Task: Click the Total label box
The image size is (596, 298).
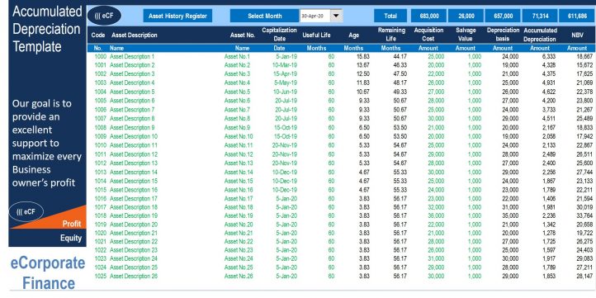Action: [390, 16]
